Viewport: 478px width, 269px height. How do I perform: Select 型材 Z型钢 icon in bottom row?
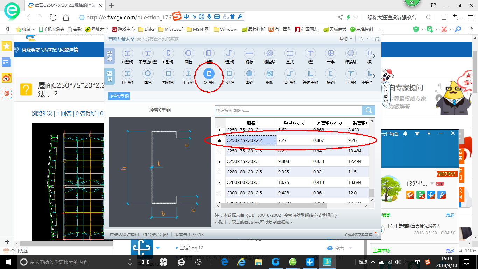(x=290, y=74)
